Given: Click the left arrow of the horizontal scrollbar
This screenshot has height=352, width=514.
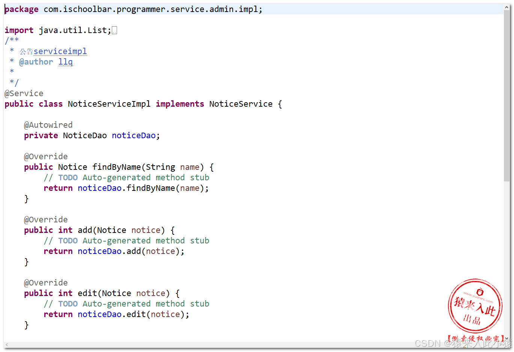Looking at the screenshot, I should (7, 344).
